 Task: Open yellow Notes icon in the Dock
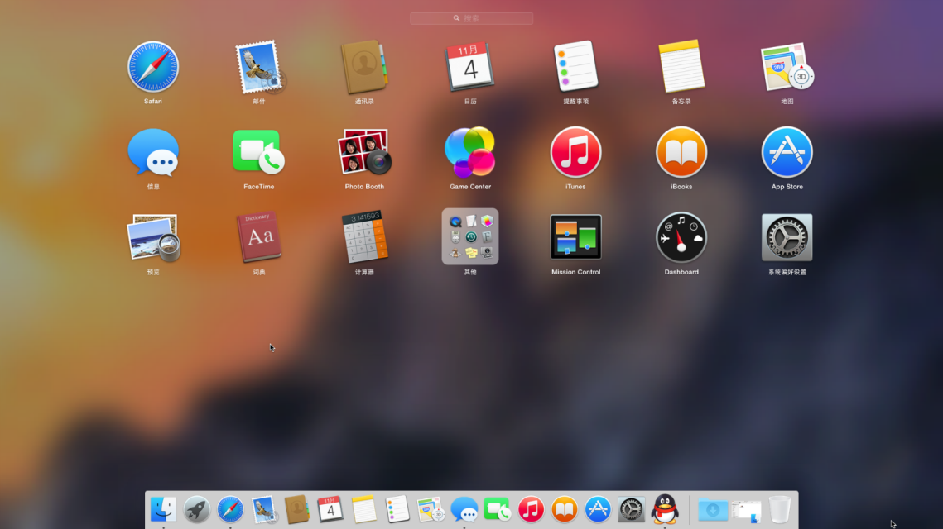[363, 510]
